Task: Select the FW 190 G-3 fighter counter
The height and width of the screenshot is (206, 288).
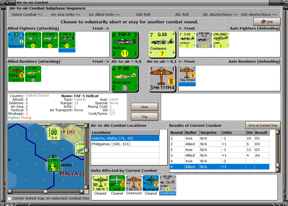Action: coord(204,40)
